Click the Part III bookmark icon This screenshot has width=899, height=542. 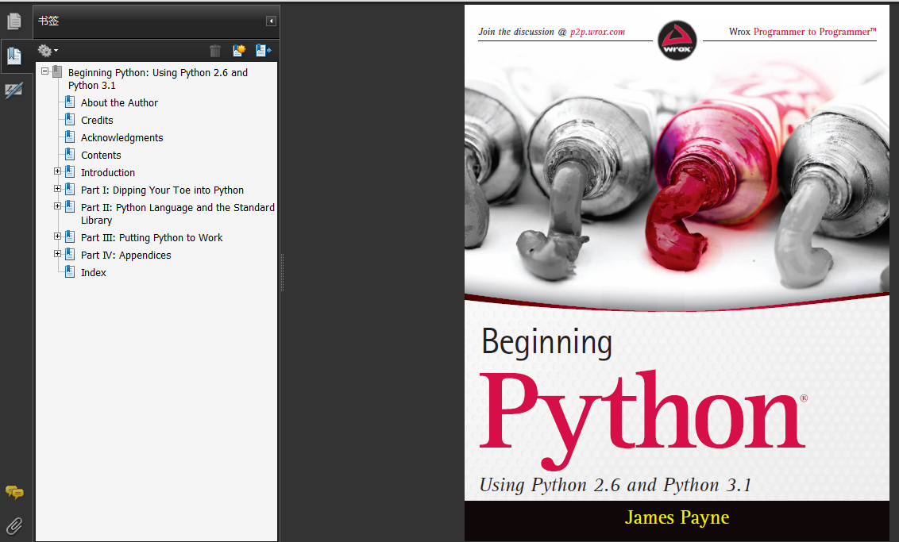[x=70, y=236]
